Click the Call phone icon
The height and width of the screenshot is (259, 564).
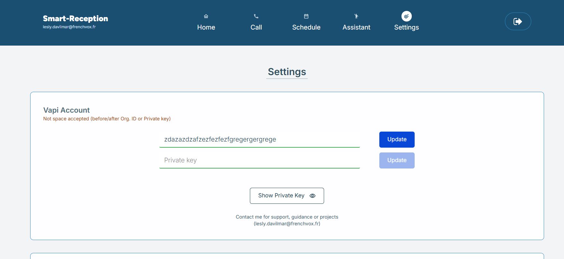[256, 16]
